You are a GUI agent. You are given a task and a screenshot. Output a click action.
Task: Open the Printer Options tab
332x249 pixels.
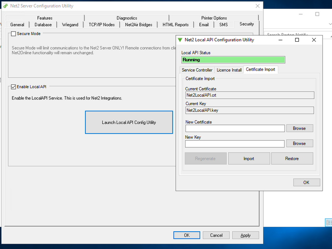214,18
